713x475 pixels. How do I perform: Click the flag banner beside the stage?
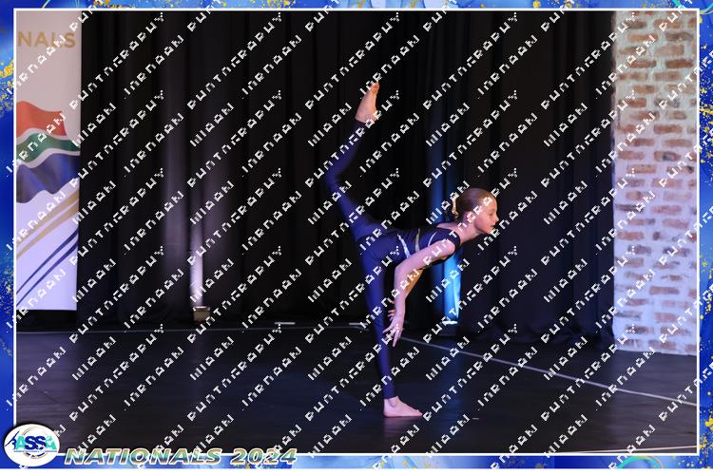[x=48, y=160]
